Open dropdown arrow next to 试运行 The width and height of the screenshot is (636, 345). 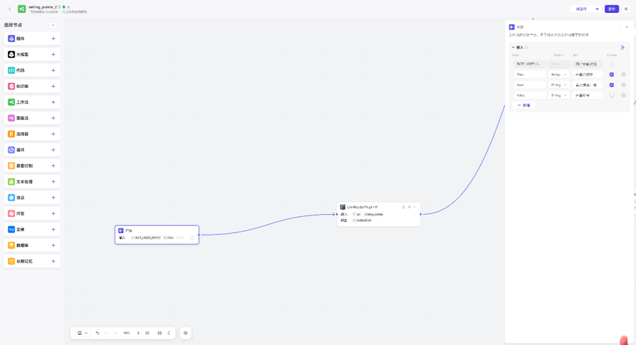[597, 9]
